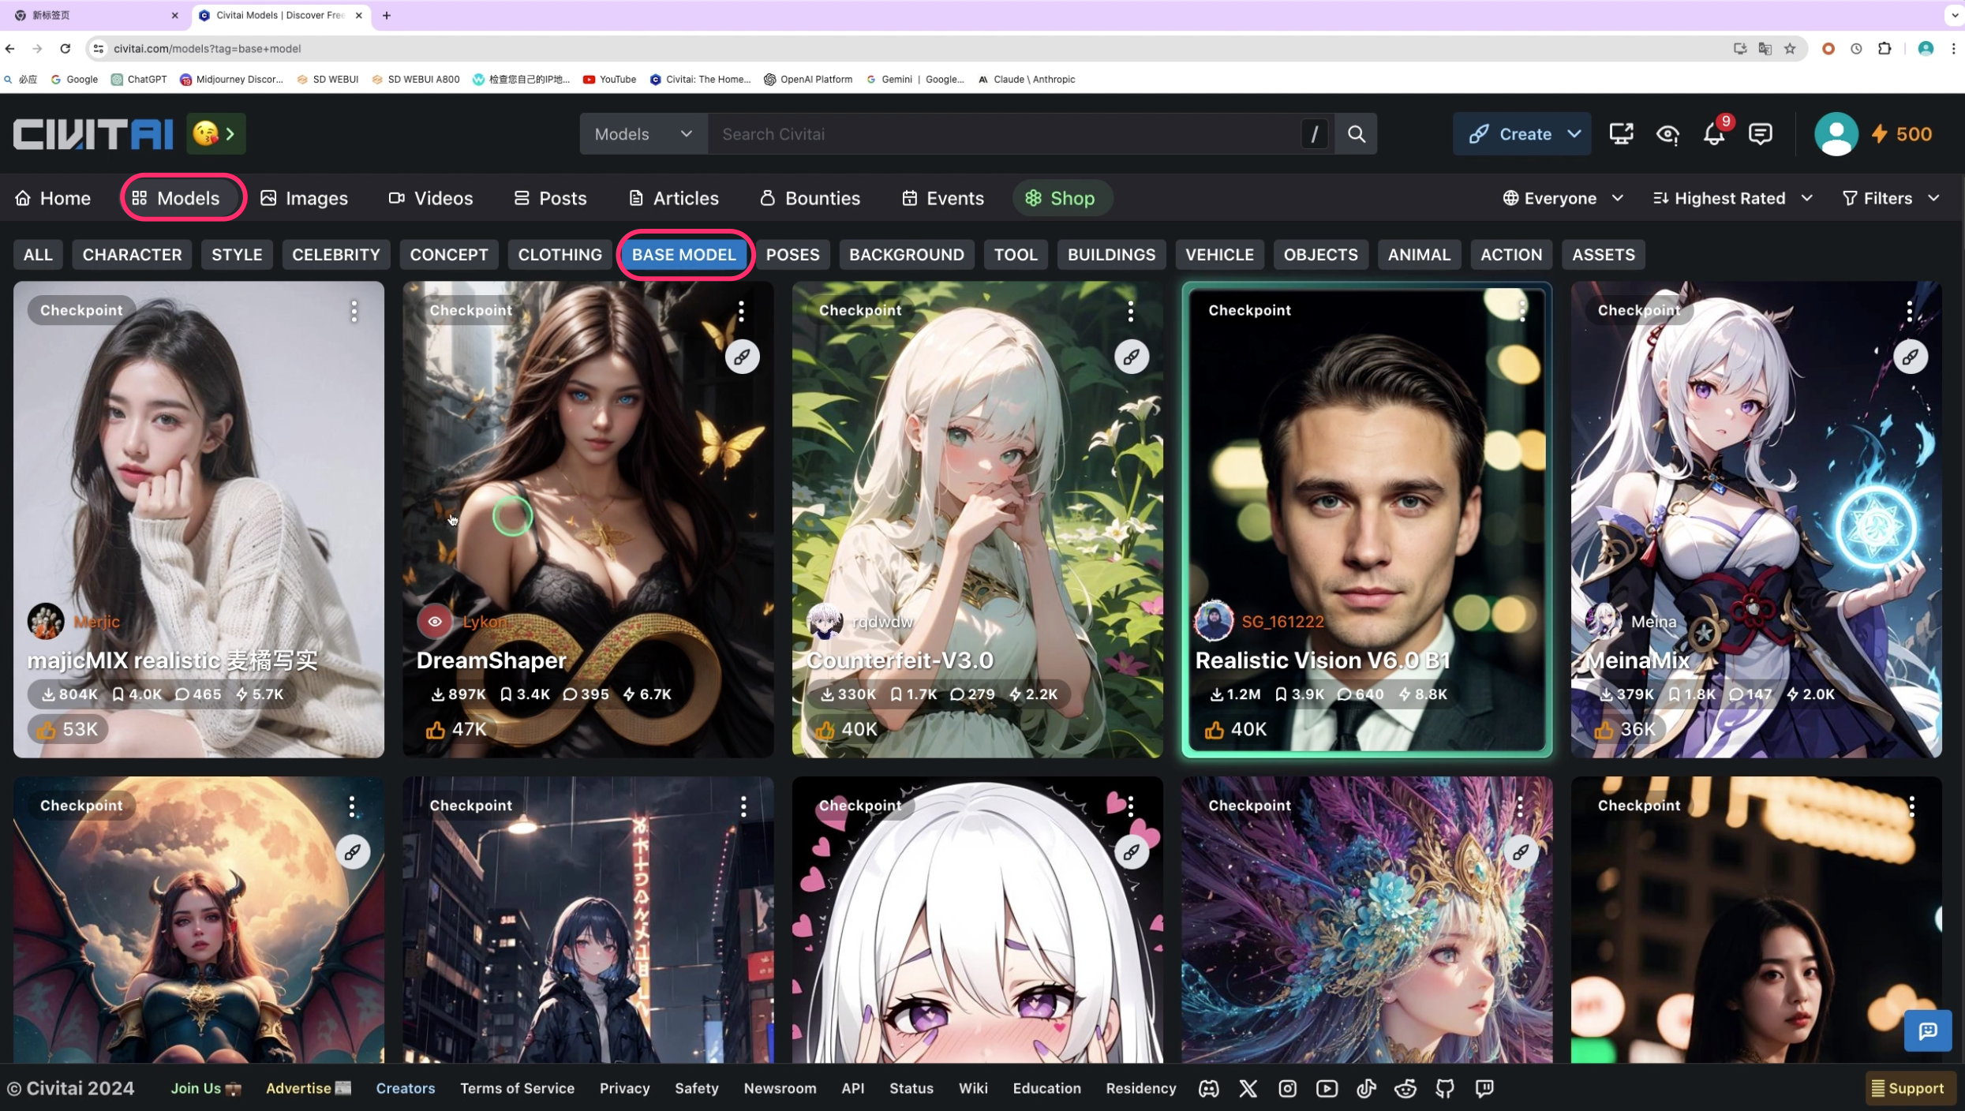Select the POSES tag filter
Image resolution: width=1965 pixels, height=1111 pixels.
(x=792, y=255)
